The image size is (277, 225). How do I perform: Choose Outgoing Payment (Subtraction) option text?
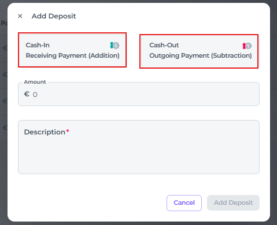(201, 55)
